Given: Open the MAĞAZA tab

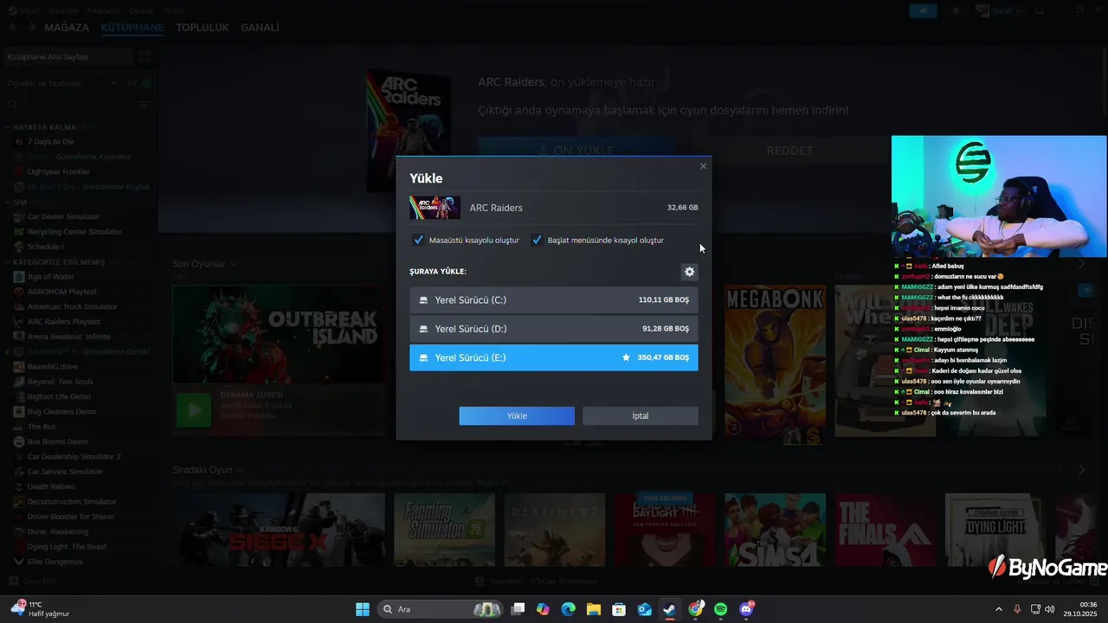Looking at the screenshot, I should pyautogui.click(x=67, y=28).
